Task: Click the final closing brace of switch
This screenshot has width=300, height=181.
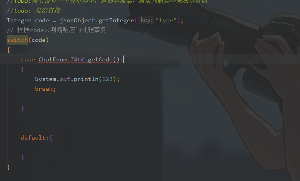Action: 8,167
